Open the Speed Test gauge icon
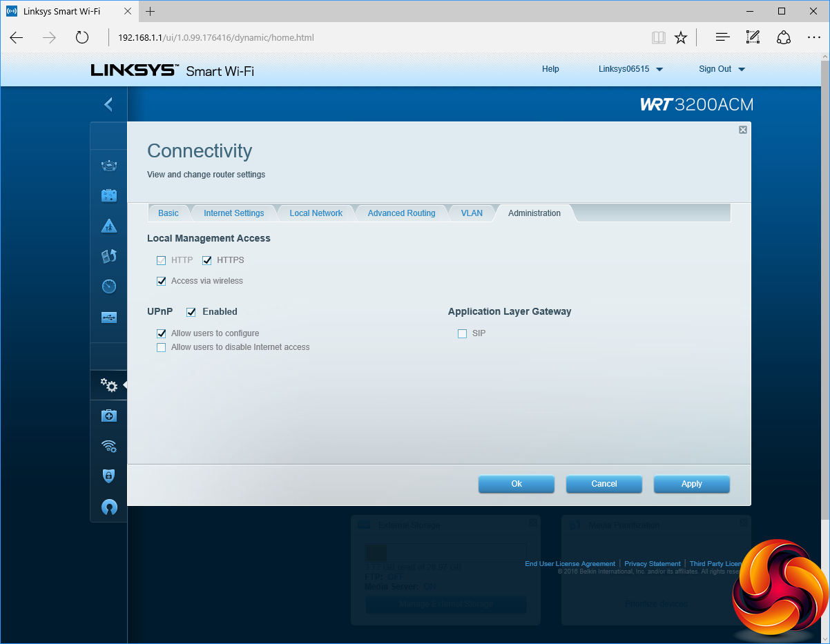The image size is (830, 644). (109, 286)
